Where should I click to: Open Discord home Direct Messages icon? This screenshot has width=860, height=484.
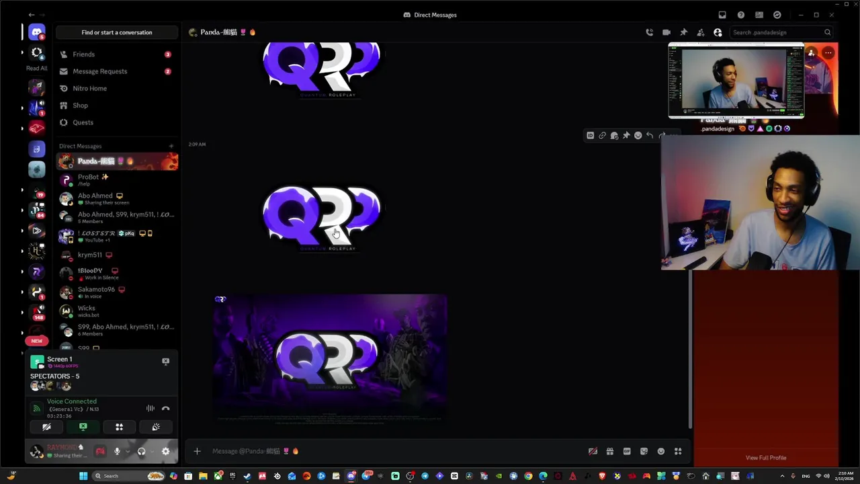pos(37,32)
